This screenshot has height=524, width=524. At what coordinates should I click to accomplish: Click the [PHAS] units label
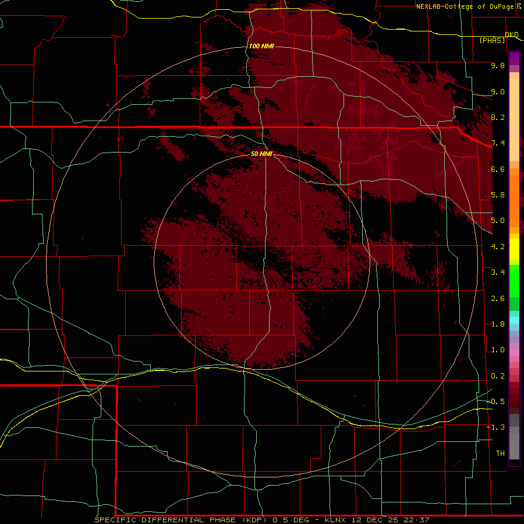pyautogui.click(x=492, y=40)
